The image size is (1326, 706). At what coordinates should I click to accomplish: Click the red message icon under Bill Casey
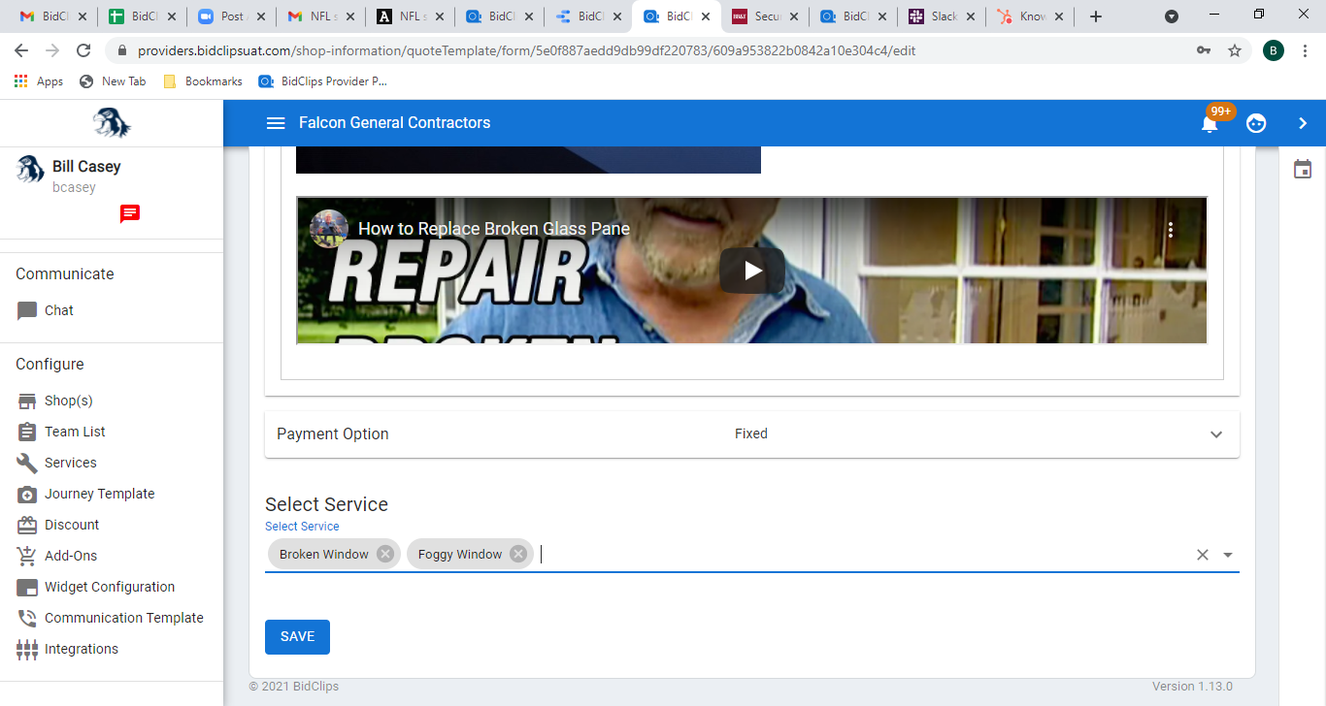pos(130,214)
